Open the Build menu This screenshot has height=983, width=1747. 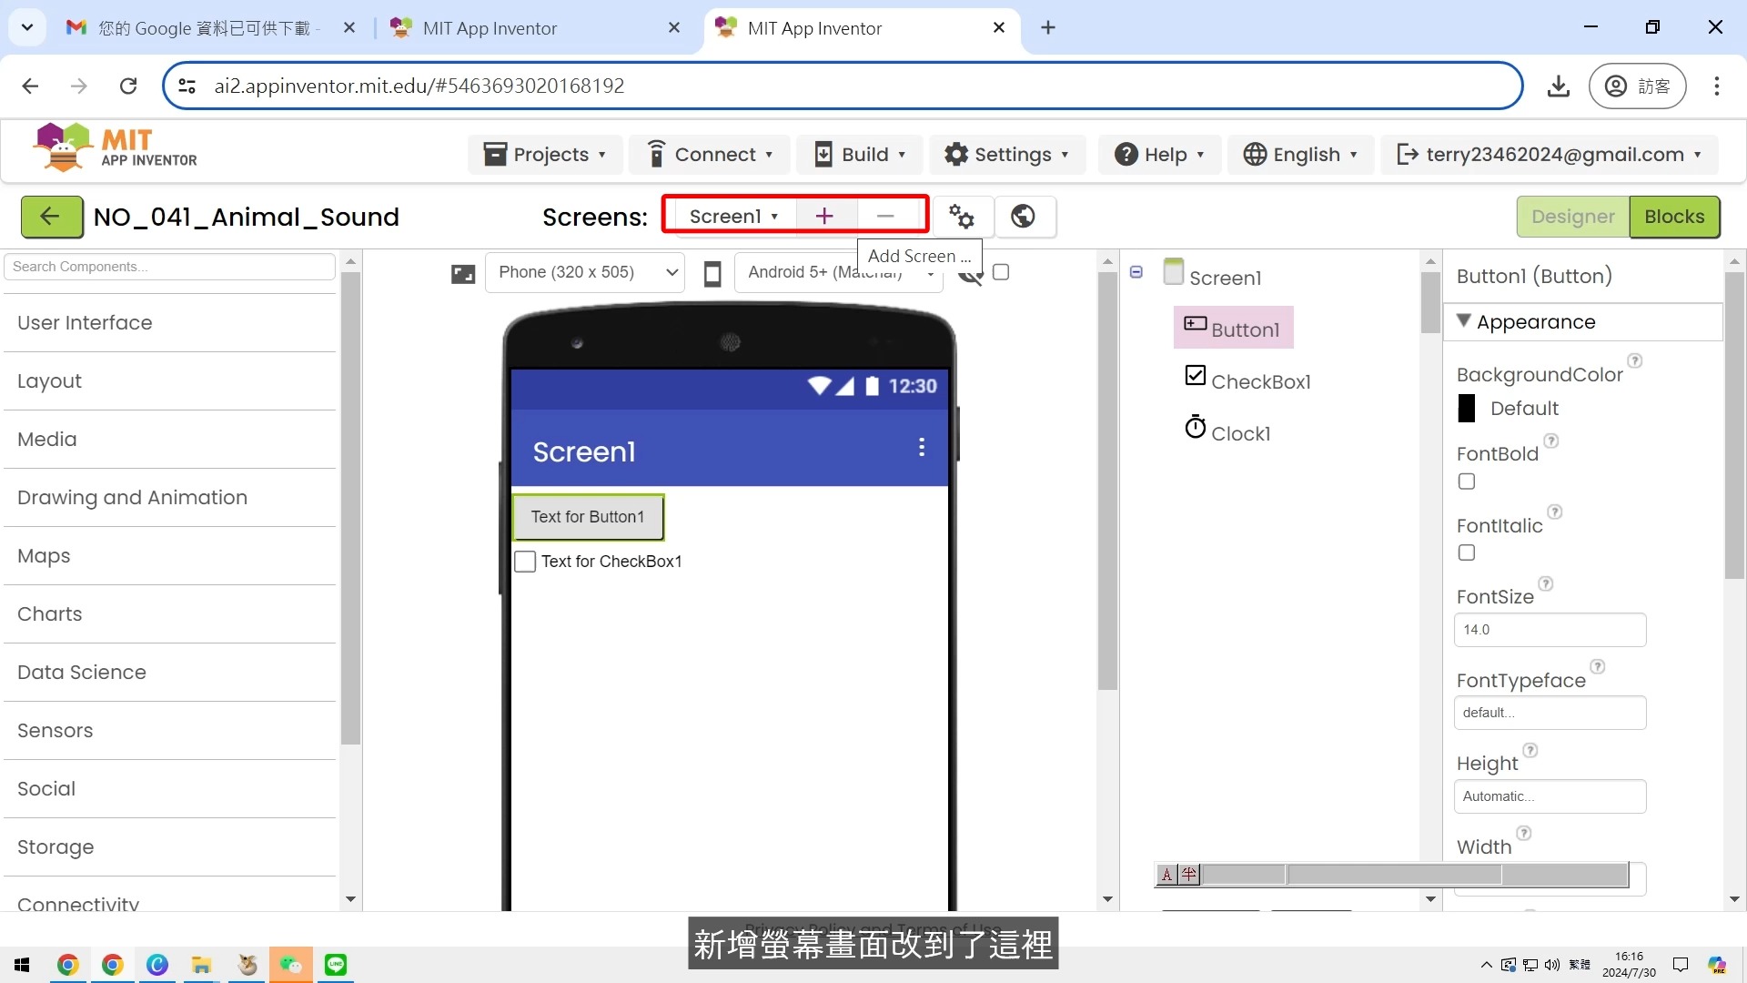[860, 155]
